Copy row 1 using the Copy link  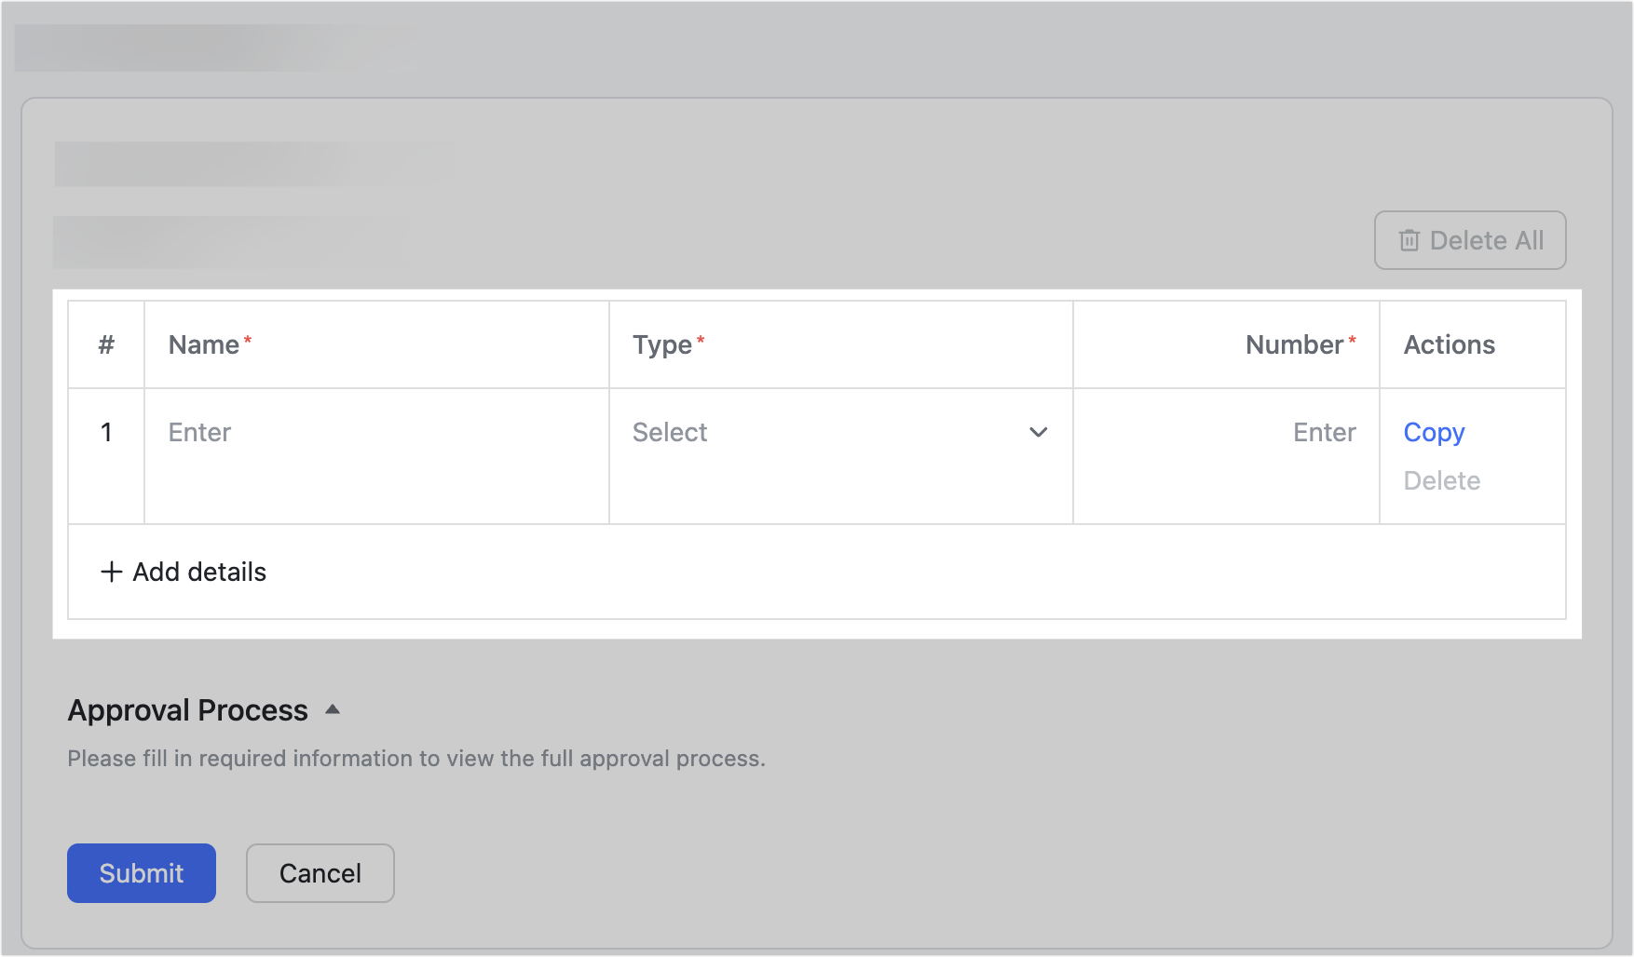coord(1433,432)
